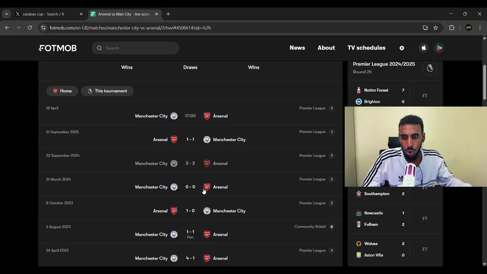The image size is (487, 274).
Task: Click Manchester City crest in 22 September 2024 match
Action: (174, 163)
